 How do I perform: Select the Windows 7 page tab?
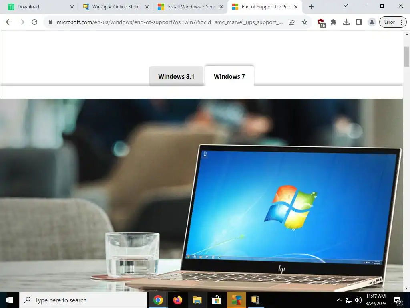click(x=229, y=76)
